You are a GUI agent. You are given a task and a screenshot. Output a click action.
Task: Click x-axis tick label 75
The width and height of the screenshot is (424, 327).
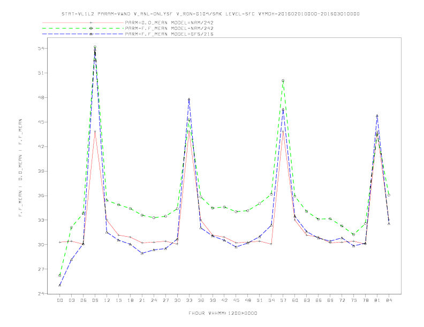(353, 300)
